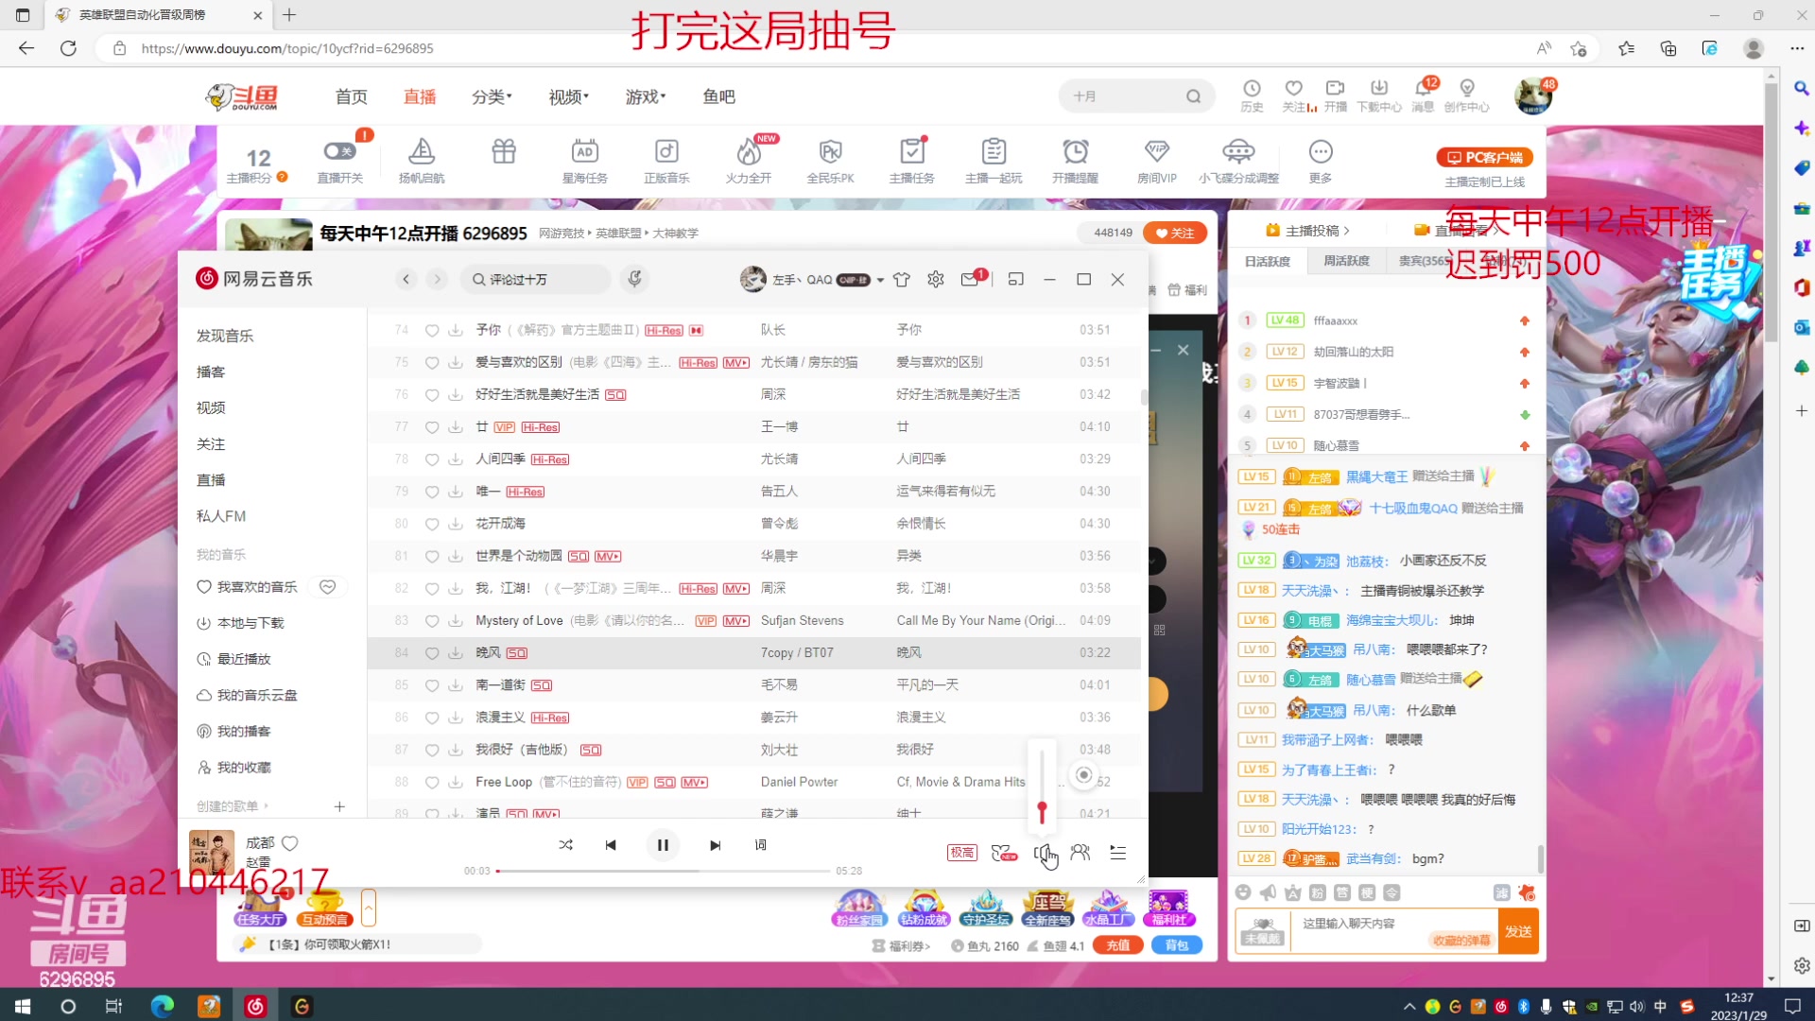Open 开播提醒 alarm icon
1815x1021 pixels.
click(x=1075, y=160)
